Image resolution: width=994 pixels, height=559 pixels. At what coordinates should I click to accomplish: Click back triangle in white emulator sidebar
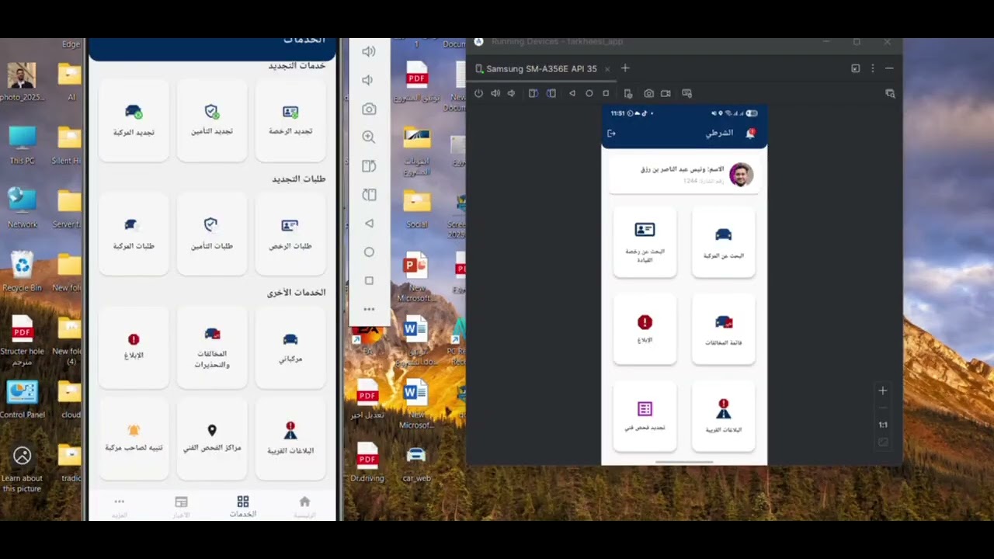click(369, 223)
